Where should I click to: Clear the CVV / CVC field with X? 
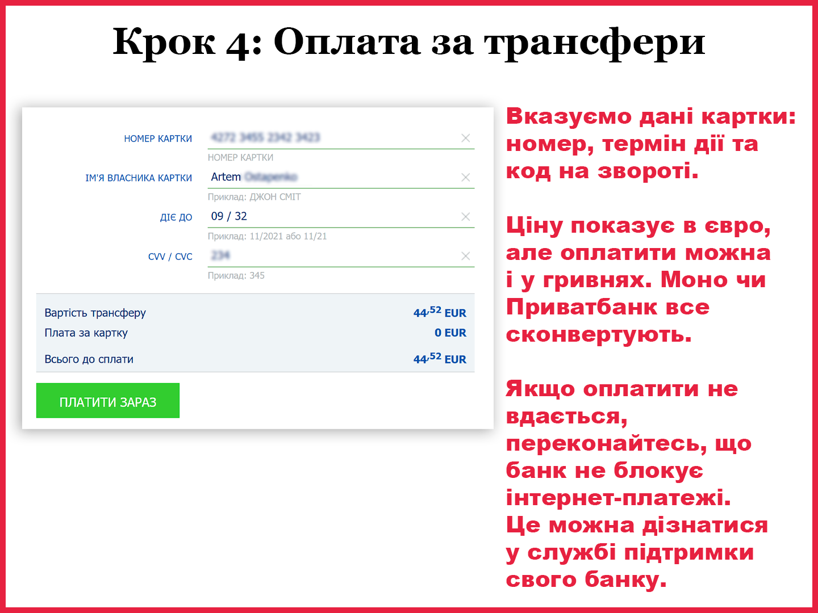pyautogui.click(x=466, y=256)
